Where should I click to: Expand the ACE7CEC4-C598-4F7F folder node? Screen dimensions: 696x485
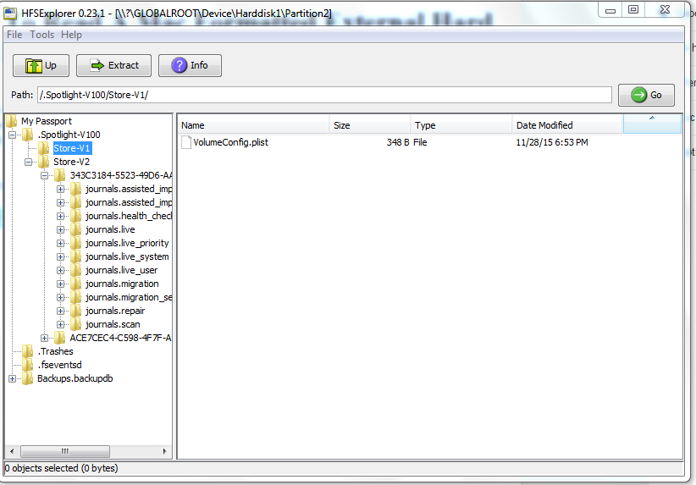point(44,338)
